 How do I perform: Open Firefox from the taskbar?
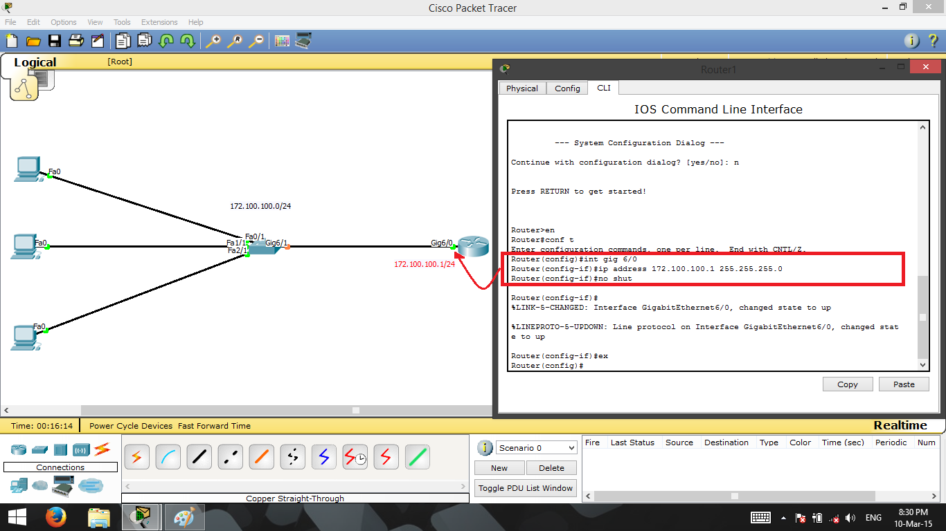(x=55, y=517)
